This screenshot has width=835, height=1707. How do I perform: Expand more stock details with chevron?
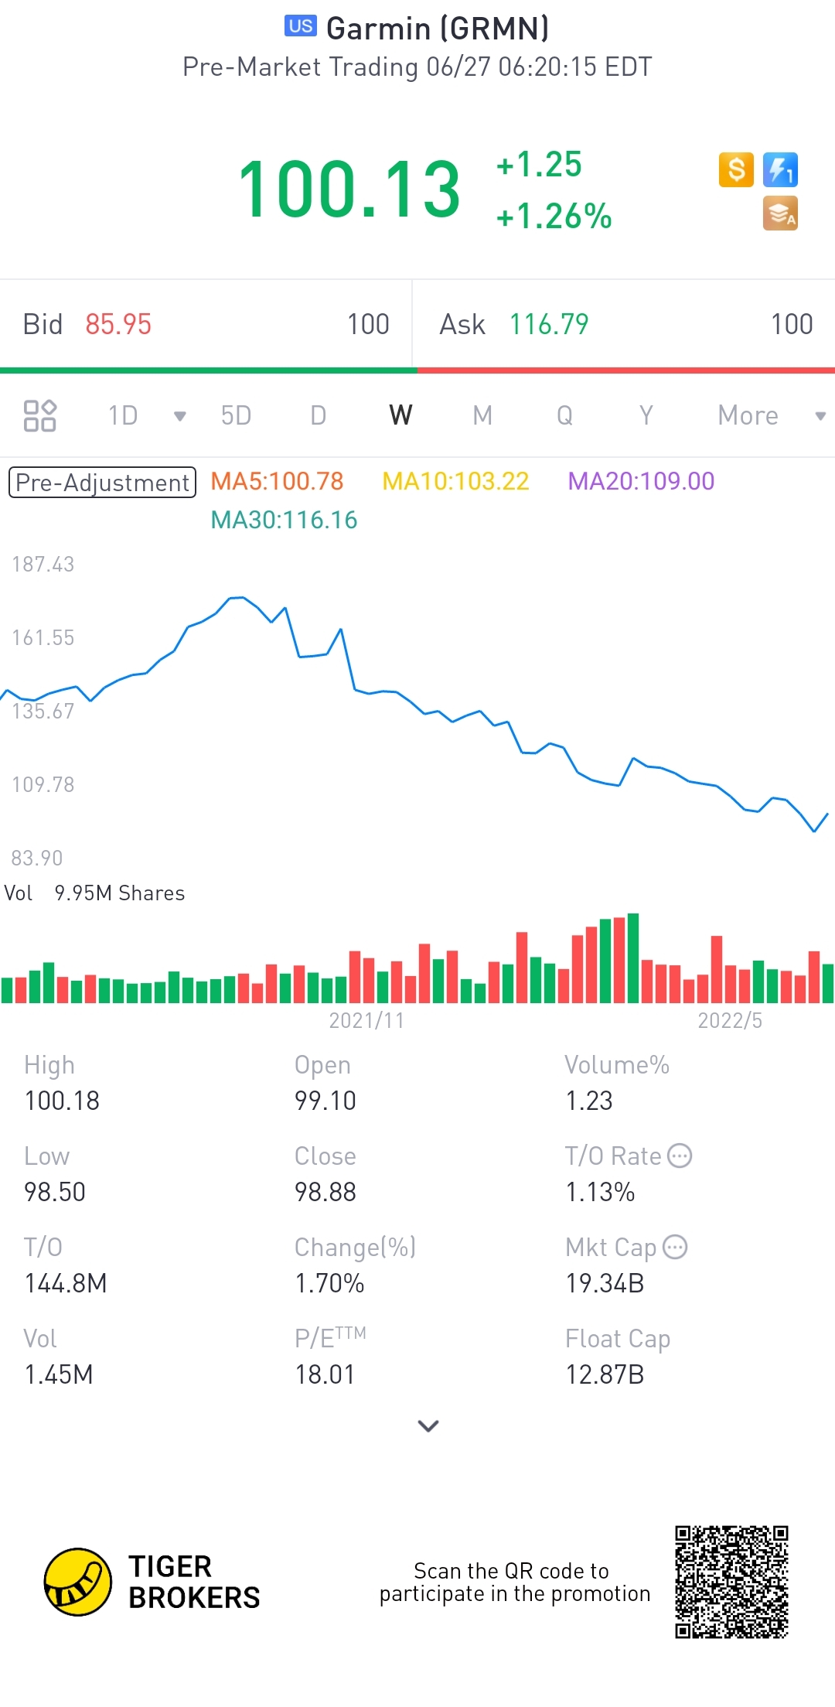tap(428, 1425)
